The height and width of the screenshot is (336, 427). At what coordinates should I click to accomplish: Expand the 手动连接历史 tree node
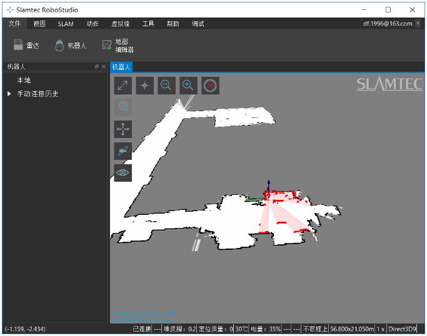(9, 94)
